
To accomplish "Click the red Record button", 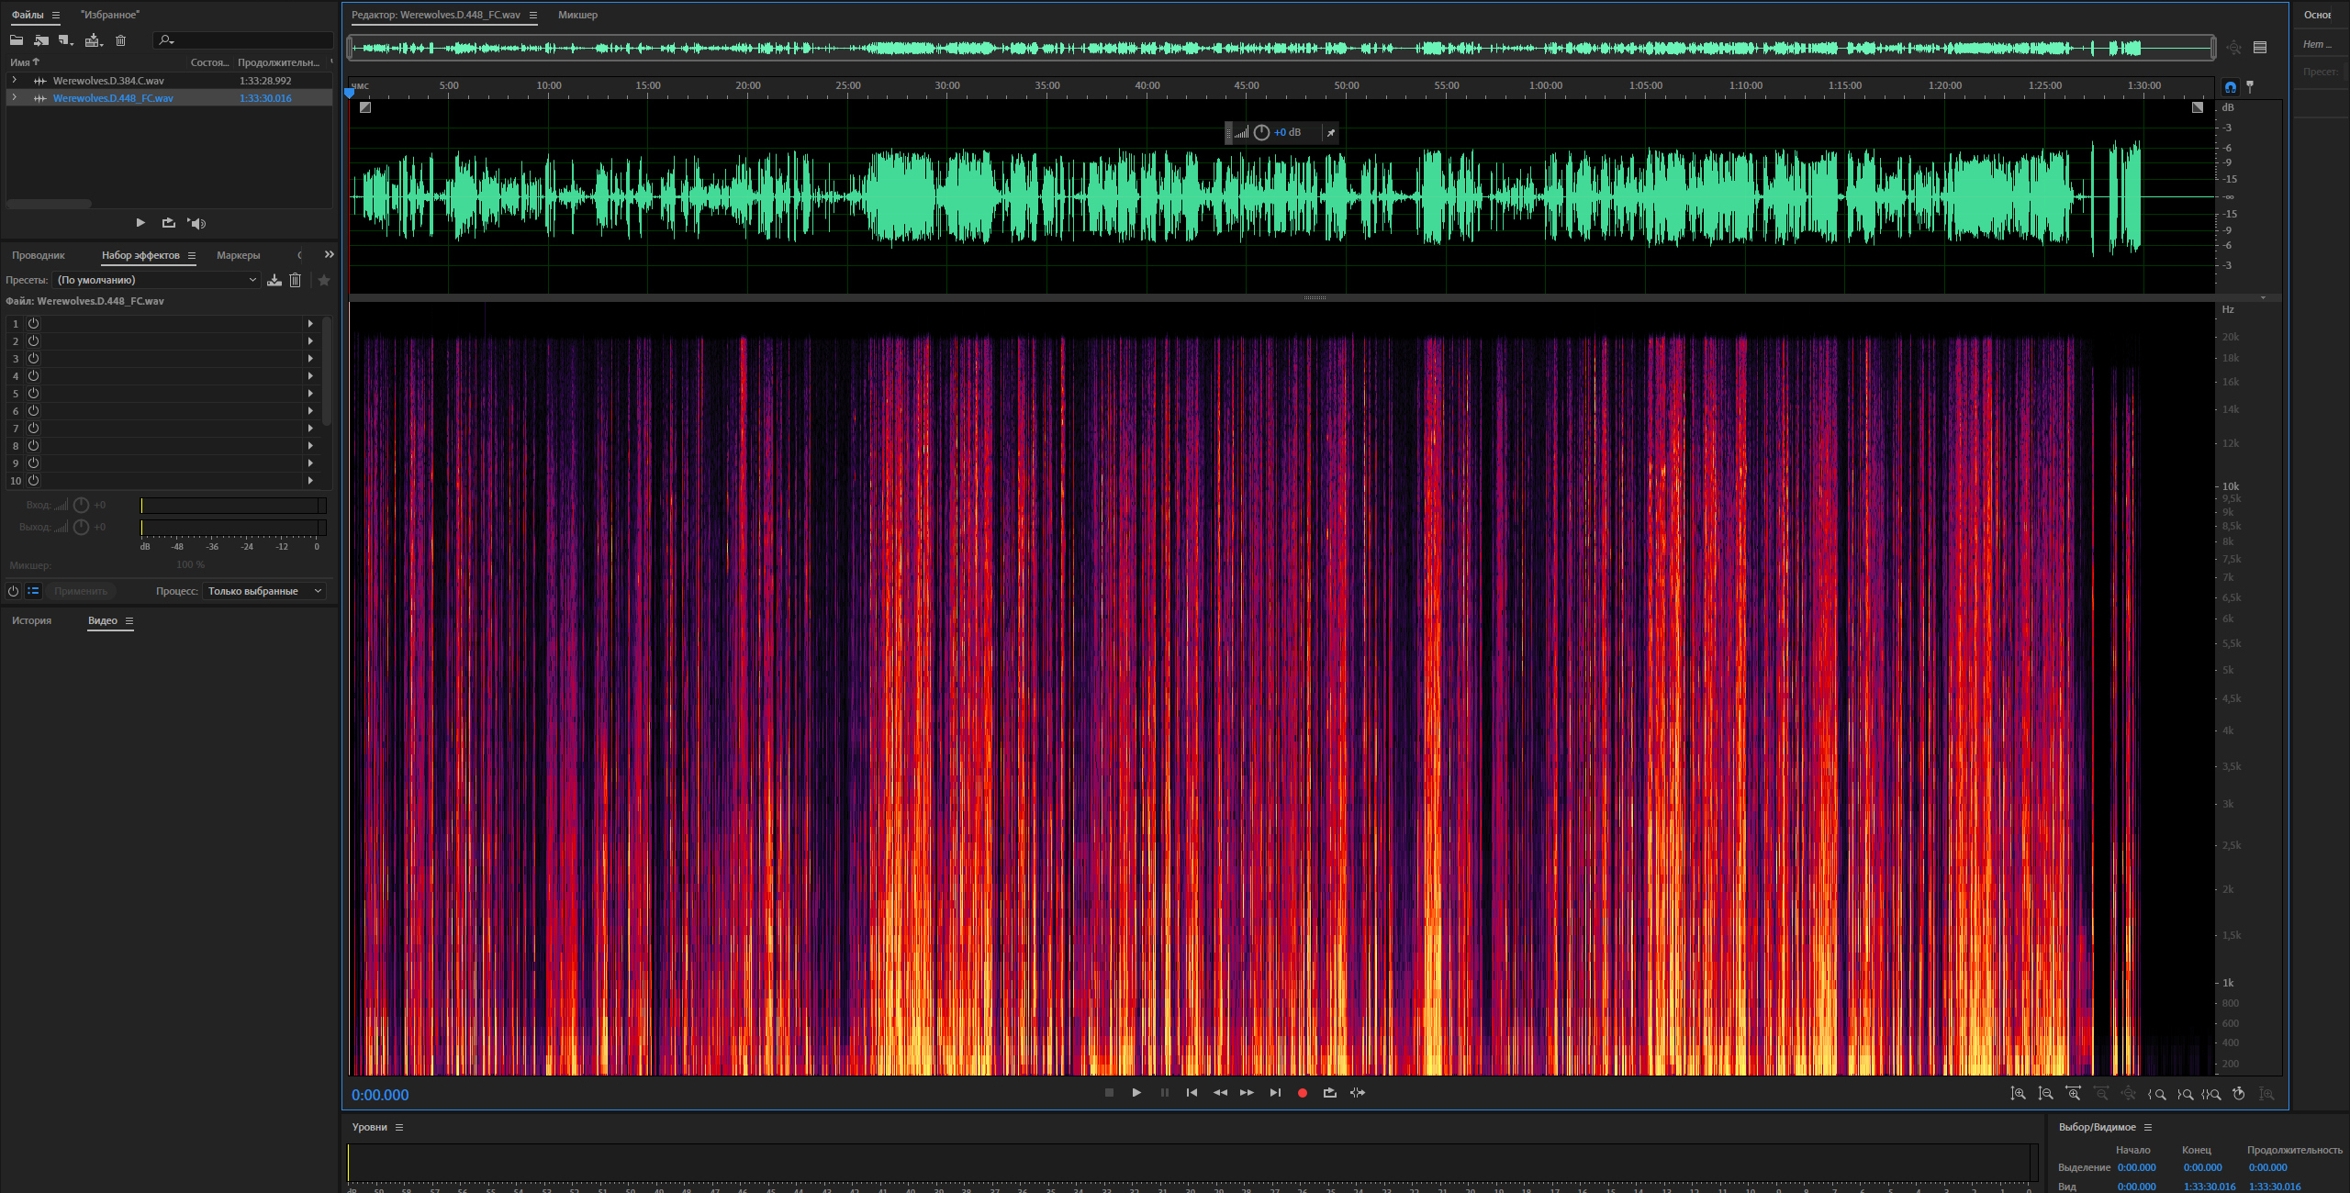I will [1302, 1093].
